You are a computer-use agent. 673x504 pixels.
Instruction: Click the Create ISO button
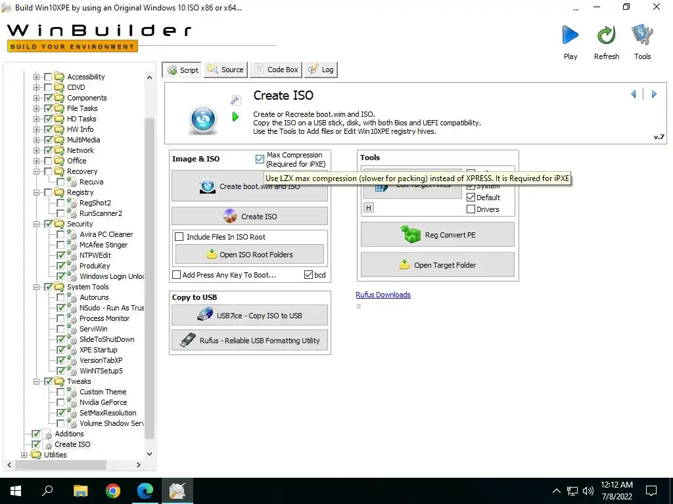point(250,217)
